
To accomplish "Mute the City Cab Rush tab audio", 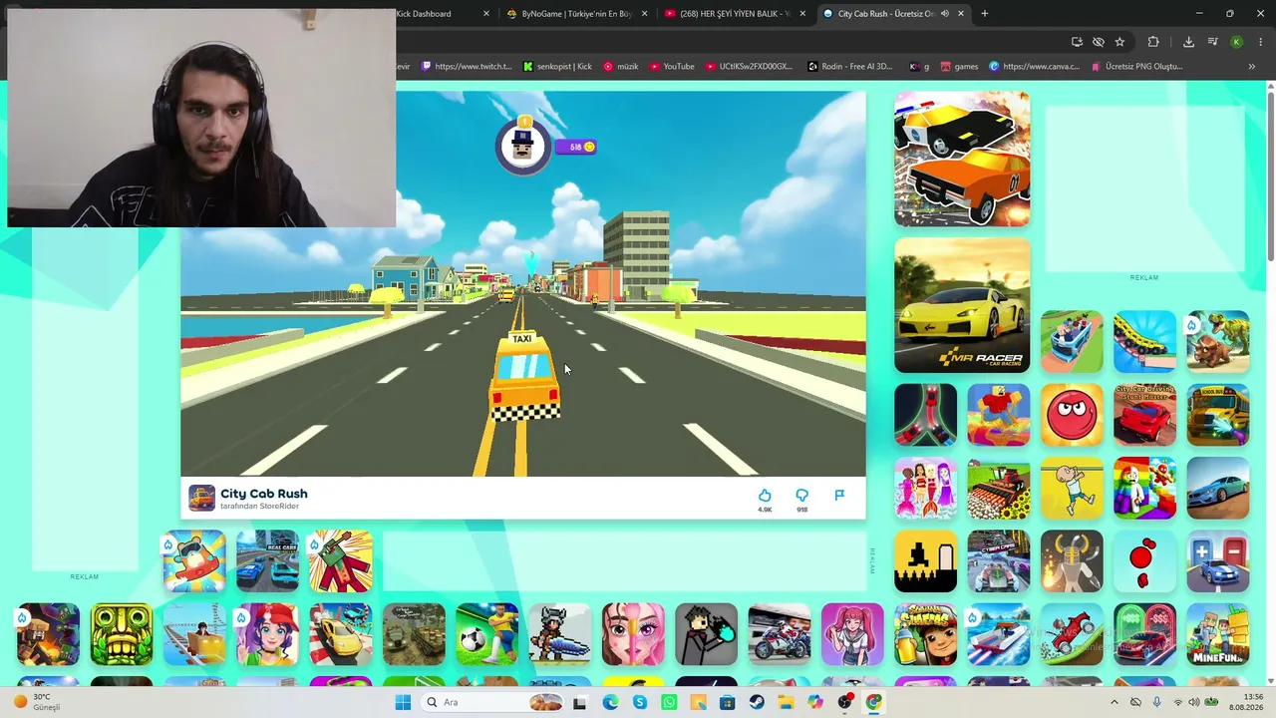I will tap(944, 14).
